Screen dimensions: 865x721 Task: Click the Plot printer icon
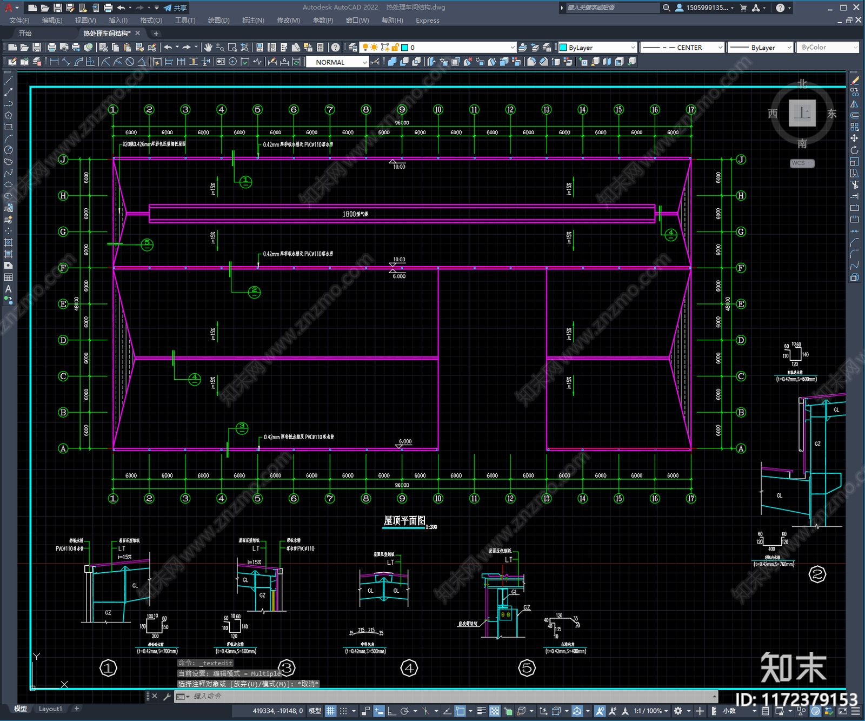(x=52, y=48)
